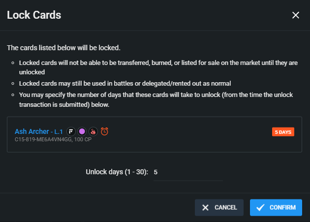Open the Ash Archer - L.1 card link
This screenshot has width=310, height=222.
tap(39, 131)
